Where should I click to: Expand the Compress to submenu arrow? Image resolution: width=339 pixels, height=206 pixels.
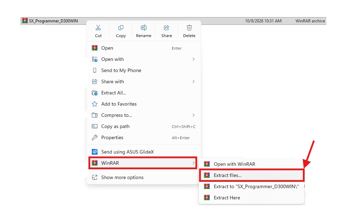tap(194, 115)
